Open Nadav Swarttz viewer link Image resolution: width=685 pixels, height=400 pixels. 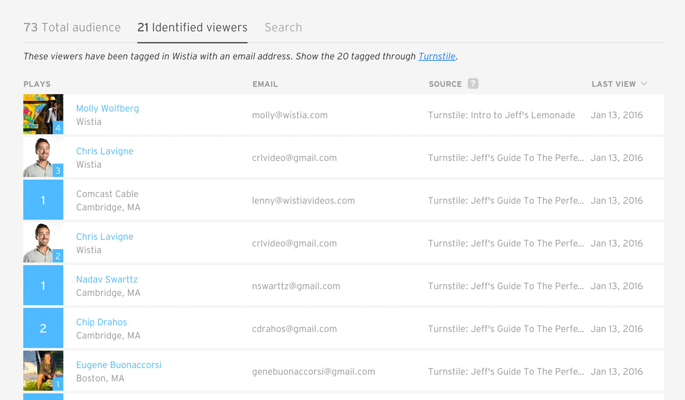click(107, 279)
